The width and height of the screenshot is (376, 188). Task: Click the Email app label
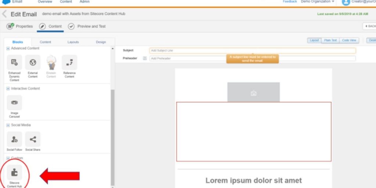tap(17, 2)
